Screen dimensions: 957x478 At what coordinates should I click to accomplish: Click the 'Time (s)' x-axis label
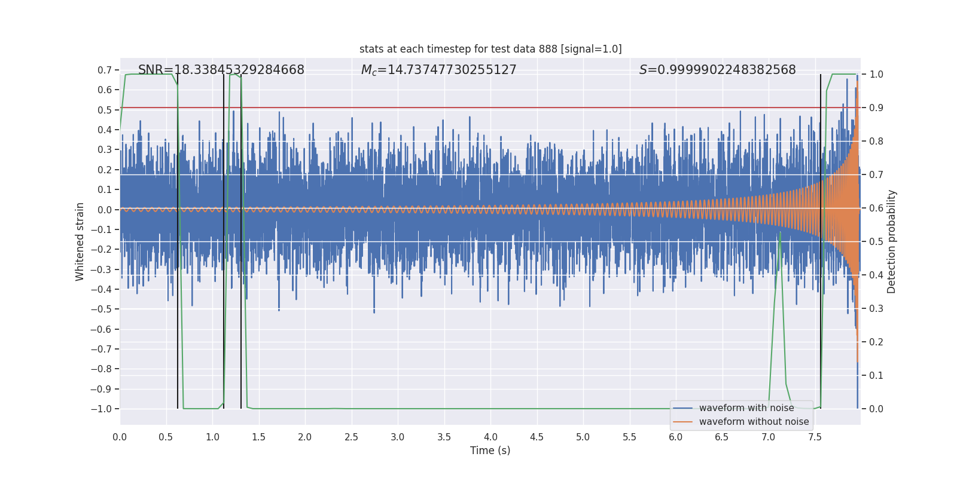click(490, 451)
